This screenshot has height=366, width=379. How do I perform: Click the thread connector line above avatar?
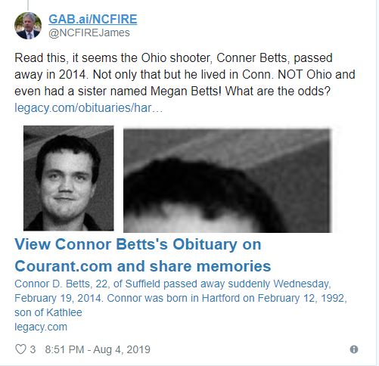tap(28, 5)
